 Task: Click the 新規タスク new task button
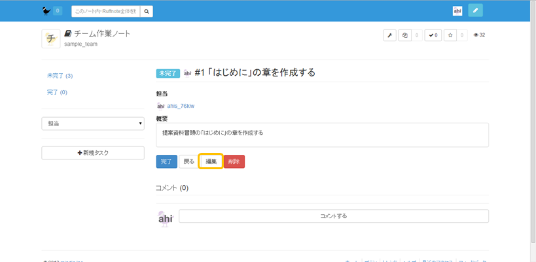(93, 153)
